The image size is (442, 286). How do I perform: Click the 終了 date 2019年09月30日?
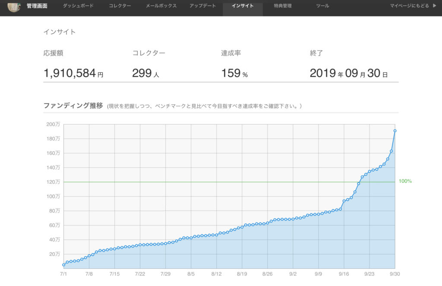point(348,73)
